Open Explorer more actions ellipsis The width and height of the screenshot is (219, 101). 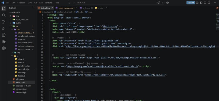[x=33, y=8]
